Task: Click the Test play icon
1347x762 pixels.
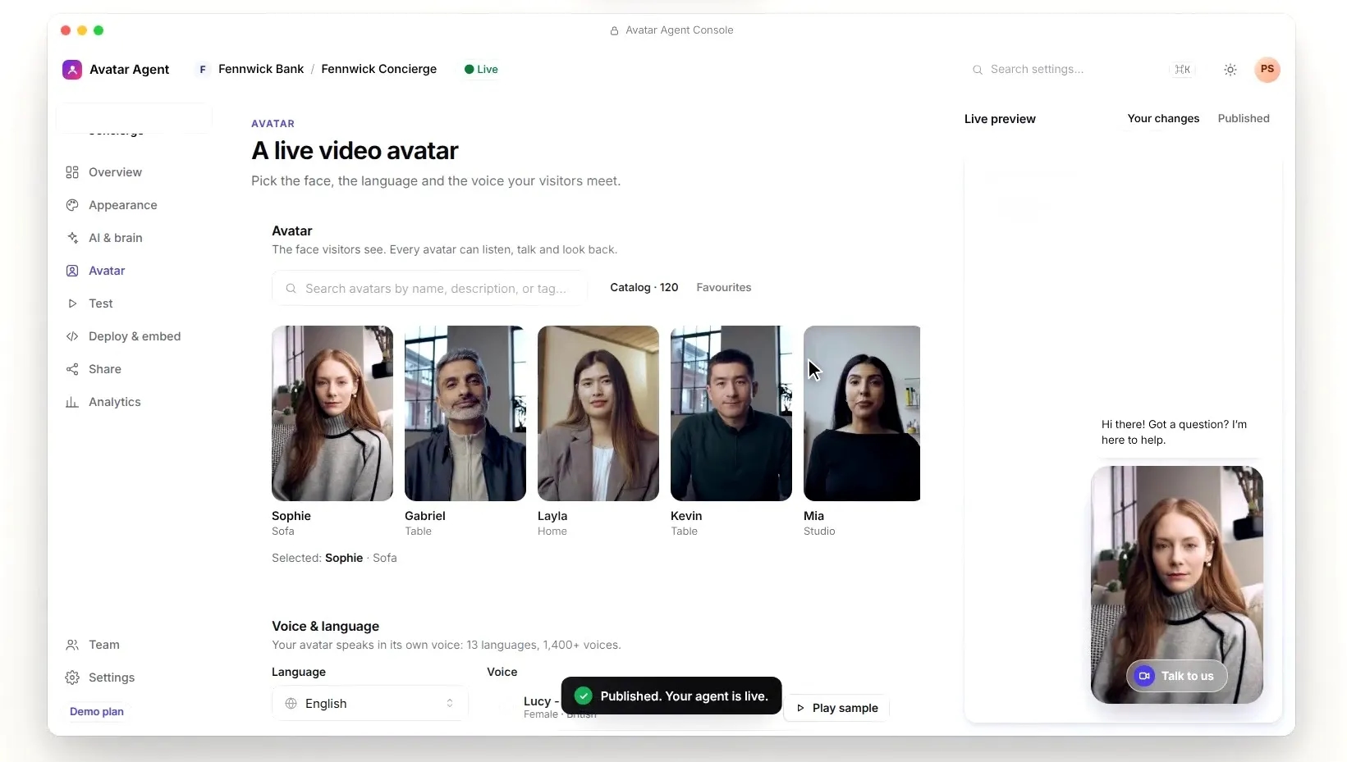Action: (72, 303)
